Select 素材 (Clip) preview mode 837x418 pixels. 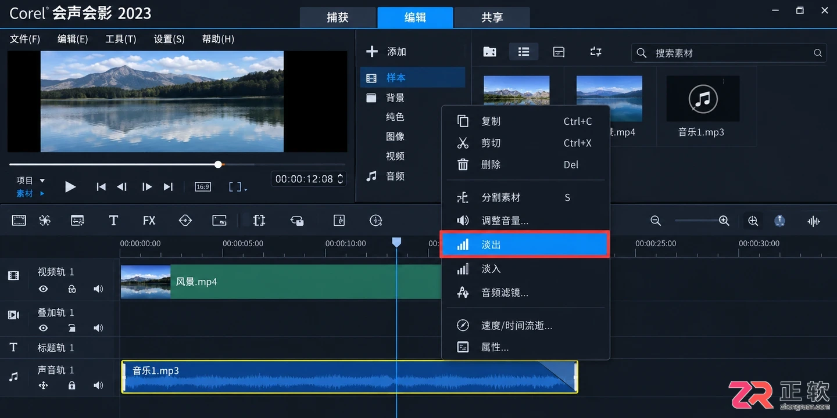pyautogui.click(x=24, y=193)
